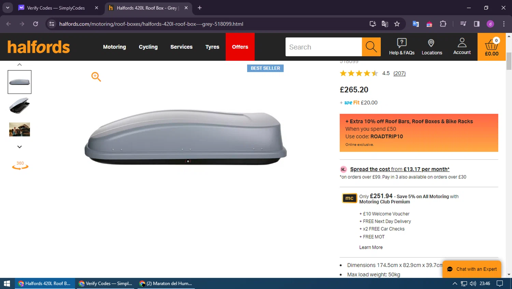Open the Chrome profile avatar
The height and width of the screenshot is (289, 512).
coord(490,24)
